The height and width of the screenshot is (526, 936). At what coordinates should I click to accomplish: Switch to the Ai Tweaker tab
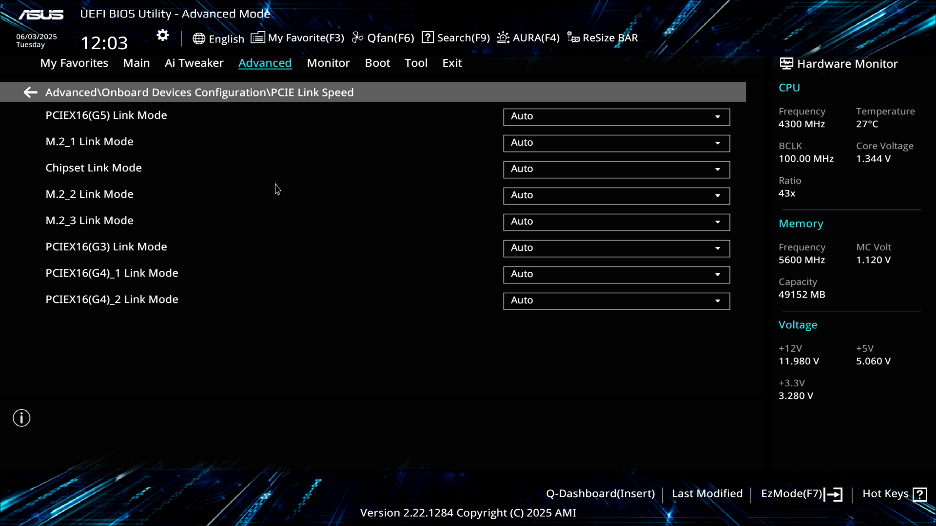click(194, 63)
